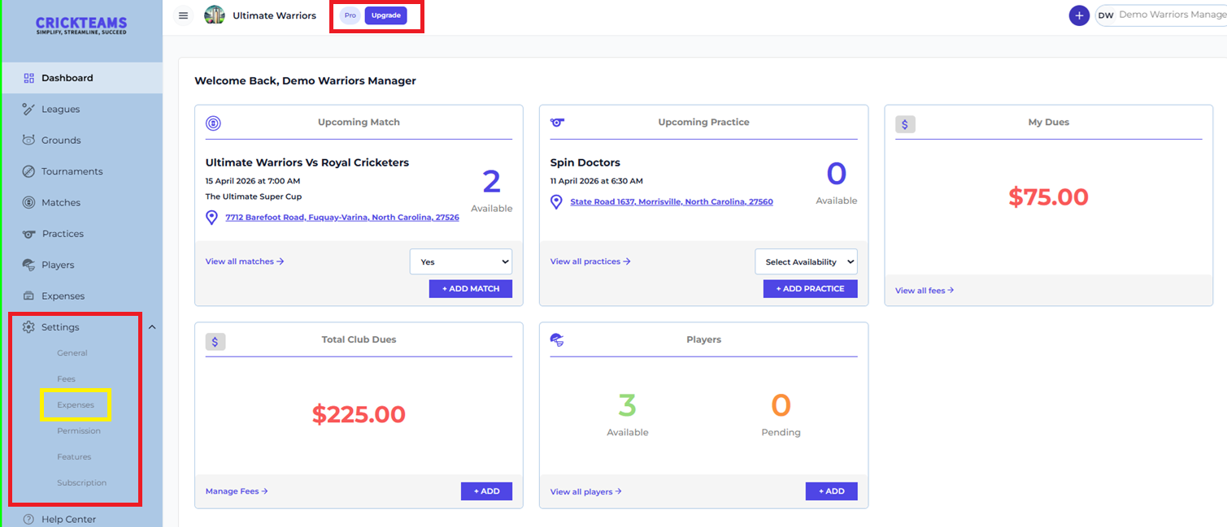Viewport: 1227px width, 527px height.
Task: Click the Matches icon in sidebar
Action: tap(28, 202)
